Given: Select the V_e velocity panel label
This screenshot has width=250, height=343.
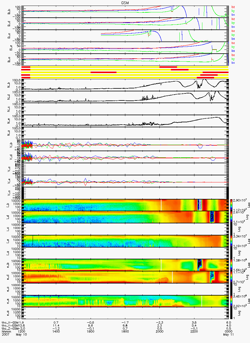Looking at the screenshot, I should [x=9, y=181].
